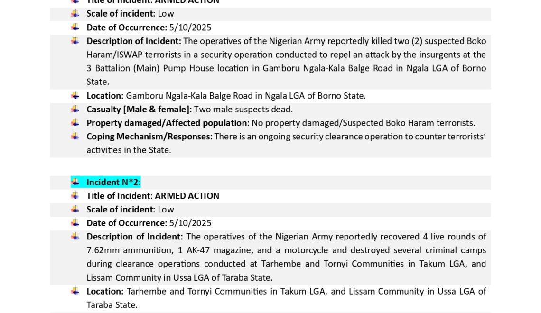Click the bullet beside the Boko Haram/ISWAP incident description
The height and width of the screenshot is (313, 541).
pyautogui.click(x=75, y=40)
